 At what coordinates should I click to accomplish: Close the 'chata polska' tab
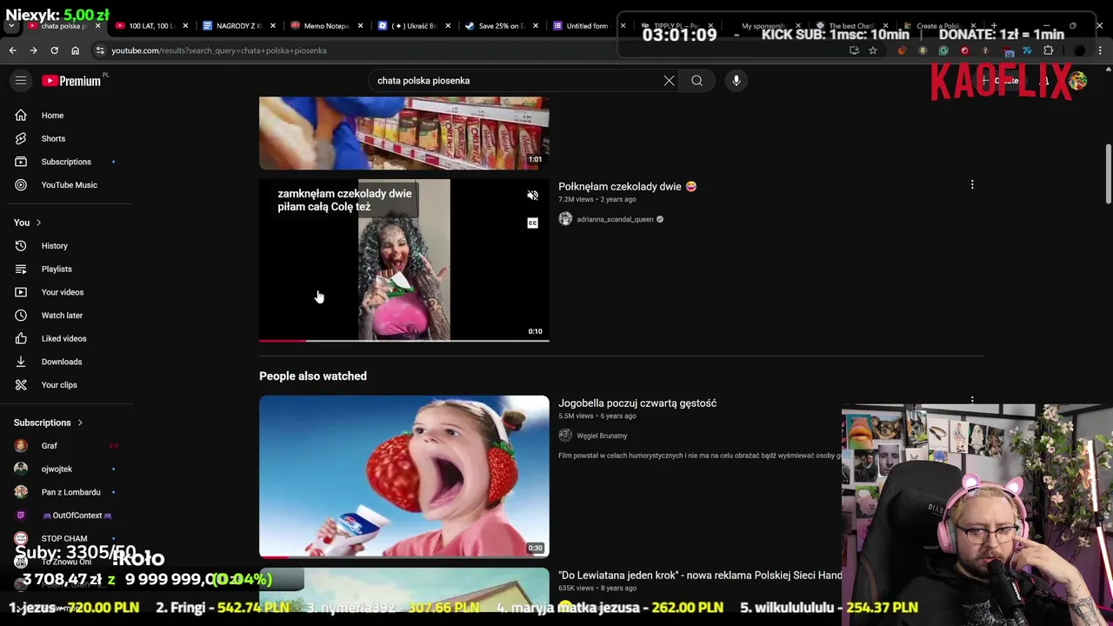point(97,26)
